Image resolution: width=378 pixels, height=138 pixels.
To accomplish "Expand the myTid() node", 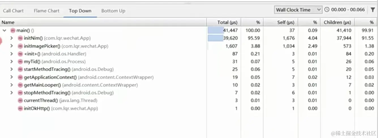I will [12, 61].
